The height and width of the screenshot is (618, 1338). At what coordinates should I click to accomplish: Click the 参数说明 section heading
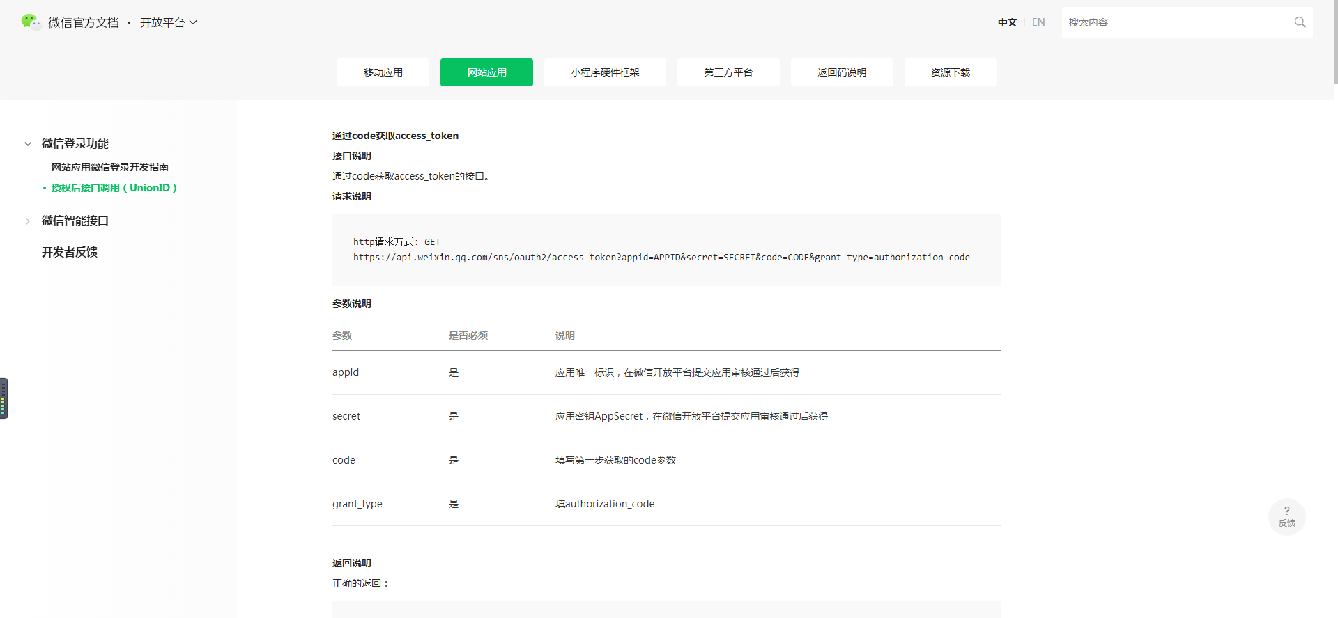coord(352,303)
